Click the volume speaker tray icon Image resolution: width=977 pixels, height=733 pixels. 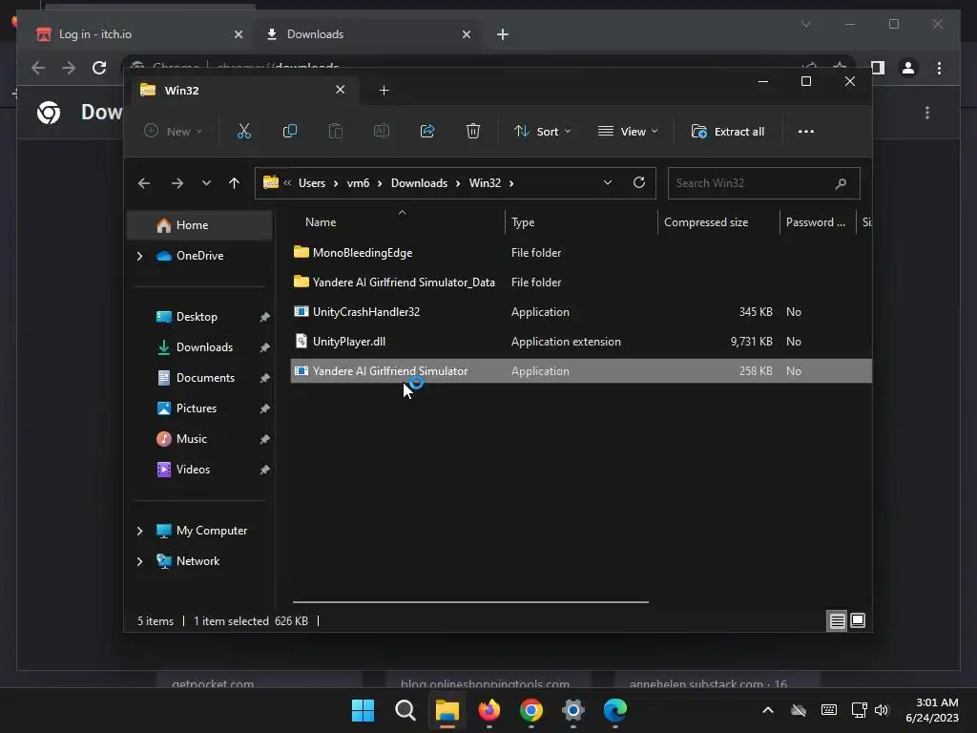[x=882, y=710]
